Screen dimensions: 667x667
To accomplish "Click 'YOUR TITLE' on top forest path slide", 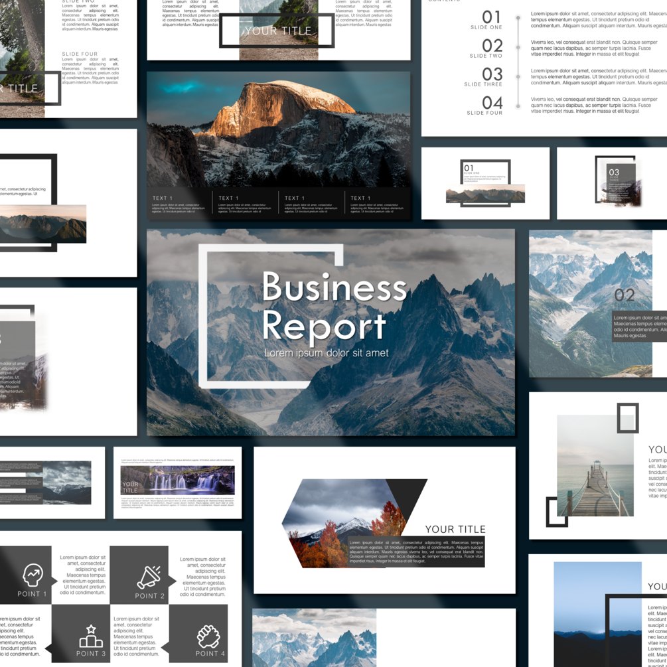I will (x=278, y=31).
